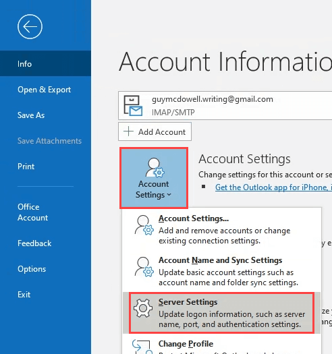Open the account selector for guymcdowell.writing@gmail.com
The width and height of the screenshot is (332, 354).
click(225, 105)
